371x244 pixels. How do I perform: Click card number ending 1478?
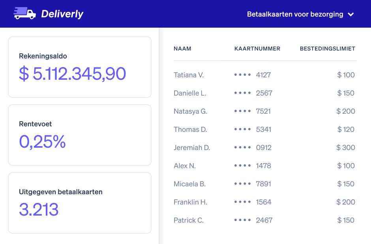[x=263, y=166]
